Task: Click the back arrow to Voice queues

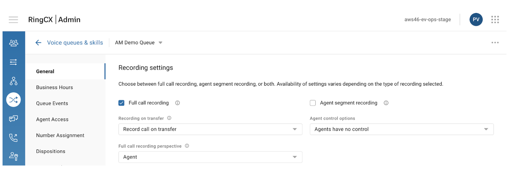Action: point(38,42)
